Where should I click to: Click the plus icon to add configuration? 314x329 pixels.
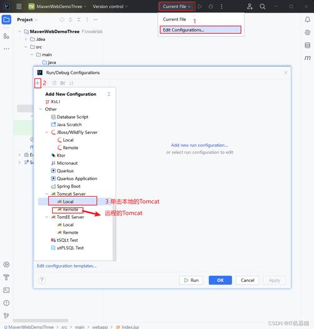click(x=38, y=83)
